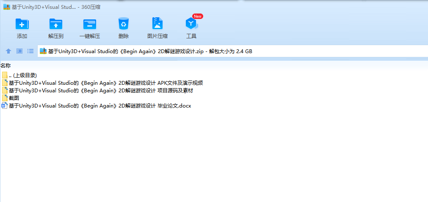
Task: Select the 项目源码及素材 folder name
Action: click(x=101, y=91)
